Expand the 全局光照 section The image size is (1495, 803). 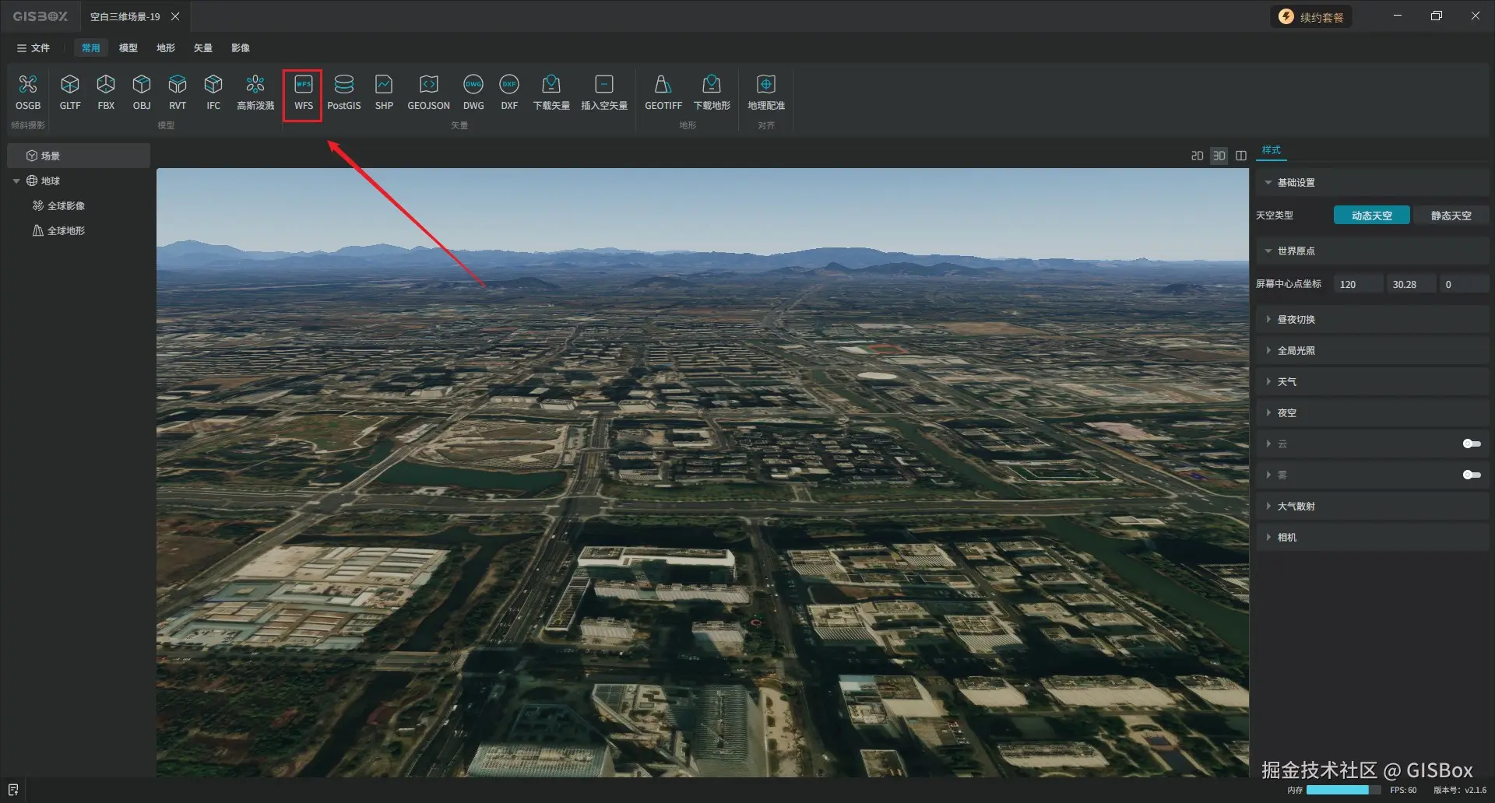1372,350
